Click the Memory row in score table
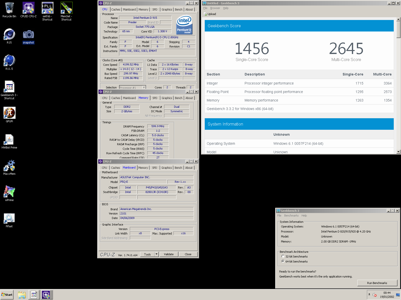 pos(299,100)
